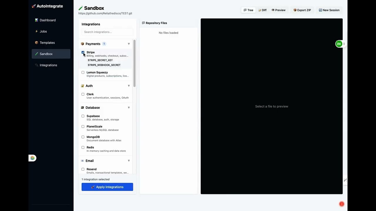Image resolution: width=376 pixels, height=211 pixels.
Task: Switch to the Diff view tab
Action: [262, 10]
